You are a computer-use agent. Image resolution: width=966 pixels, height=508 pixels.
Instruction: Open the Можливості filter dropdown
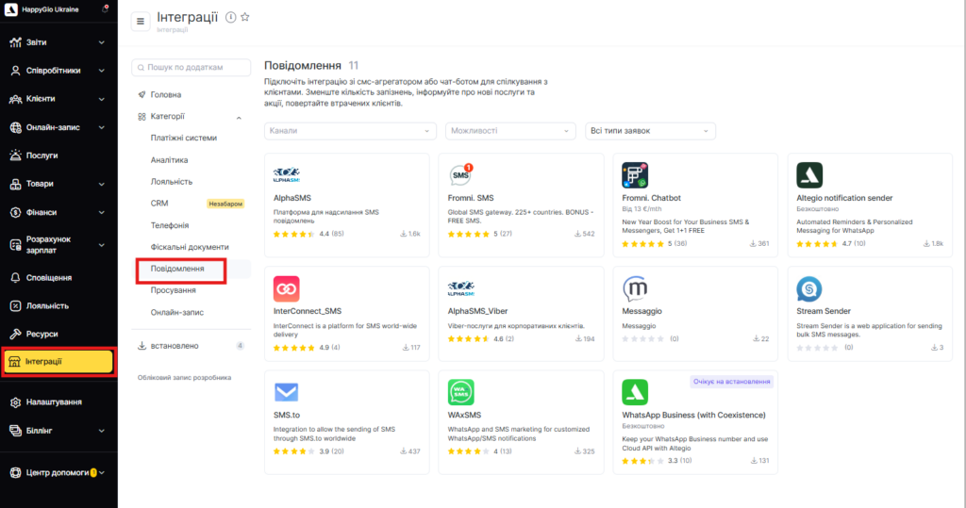(510, 131)
